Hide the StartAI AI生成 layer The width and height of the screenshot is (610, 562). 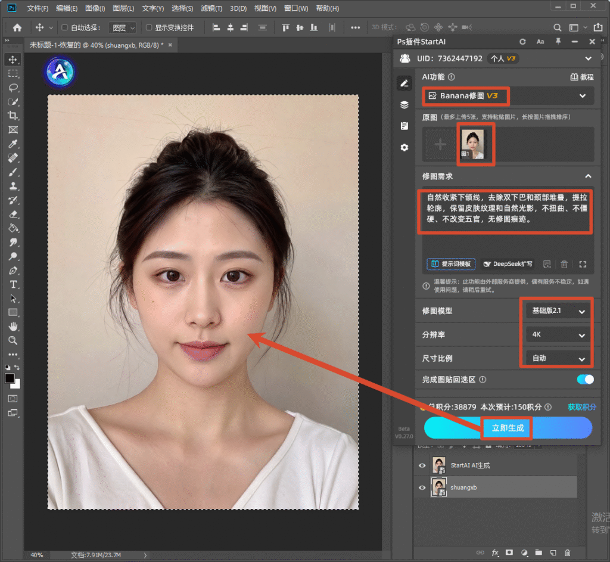pyautogui.click(x=422, y=465)
